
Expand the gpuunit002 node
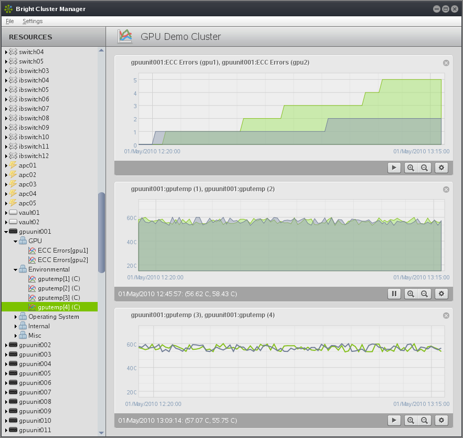pos(6,345)
